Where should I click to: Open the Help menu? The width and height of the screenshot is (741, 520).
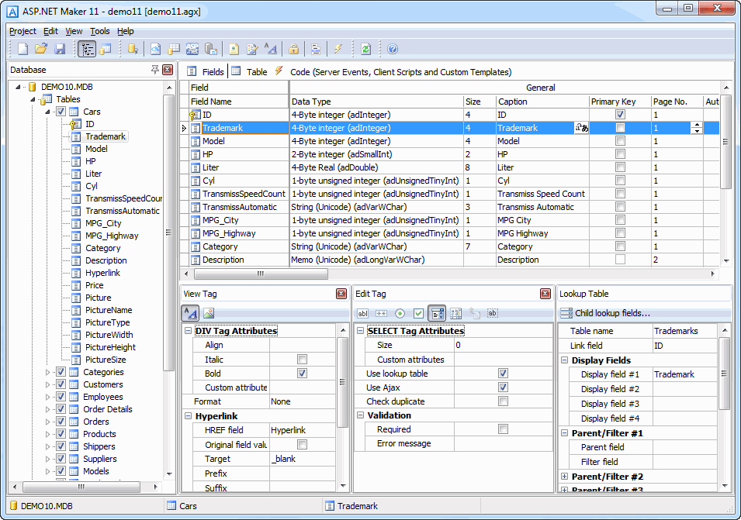click(x=125, y=31)
